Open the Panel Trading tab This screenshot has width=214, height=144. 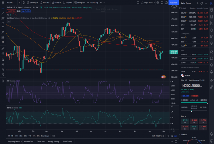point(67,141)
